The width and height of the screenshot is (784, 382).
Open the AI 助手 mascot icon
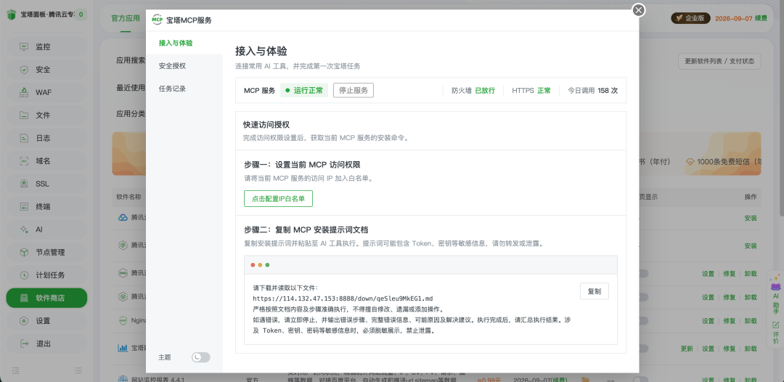point(775,285)
